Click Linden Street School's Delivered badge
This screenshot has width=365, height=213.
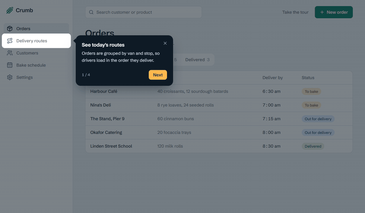click(313, 146)
